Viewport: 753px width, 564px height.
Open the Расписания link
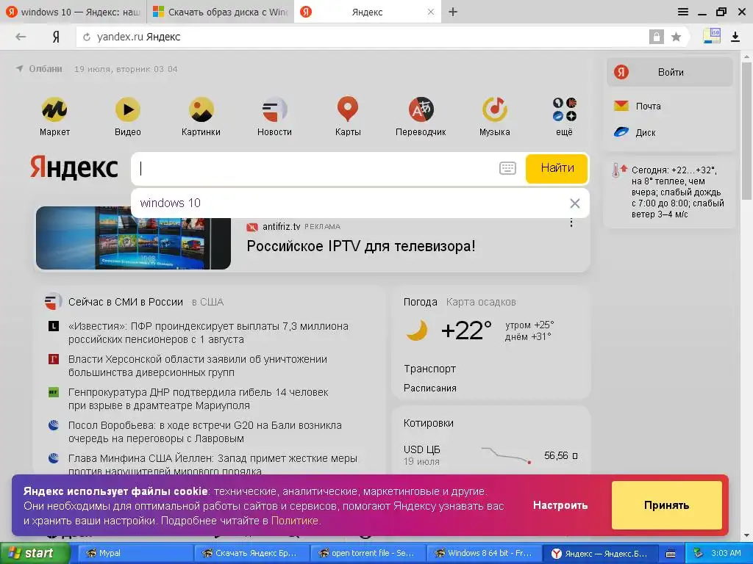pos(429,388)
